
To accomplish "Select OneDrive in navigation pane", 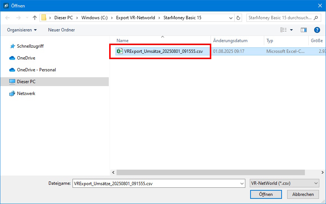I will (x=26, y=58).
